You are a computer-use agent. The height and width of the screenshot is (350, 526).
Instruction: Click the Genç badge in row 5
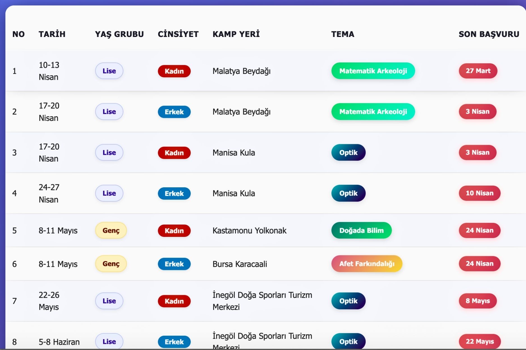[111, 230]
